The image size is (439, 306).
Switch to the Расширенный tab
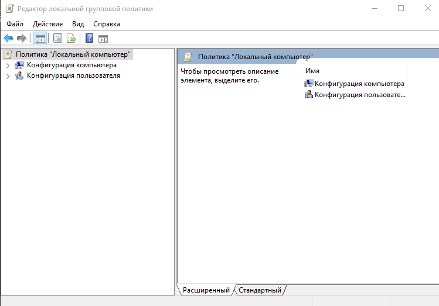(x=206, y=290)
